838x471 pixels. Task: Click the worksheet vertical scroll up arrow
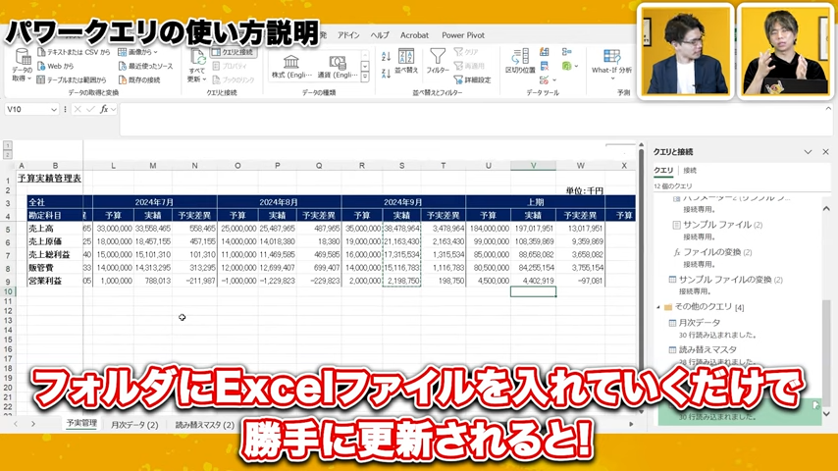tap(642, 145)
